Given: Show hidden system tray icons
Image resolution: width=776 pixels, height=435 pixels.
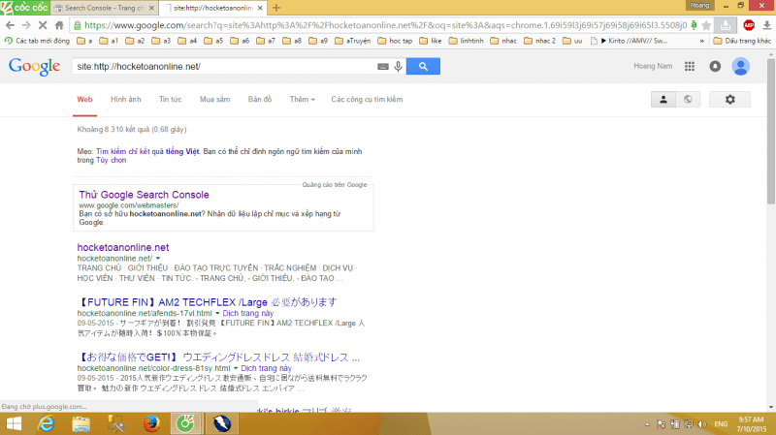Looking at the screenshot, I should coord(647,424).
